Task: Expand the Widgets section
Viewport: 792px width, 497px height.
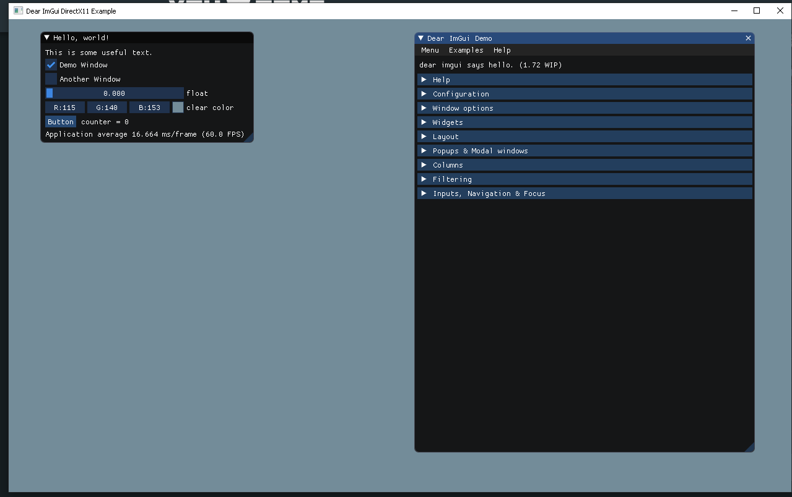Action: click(x=584, y=122)
